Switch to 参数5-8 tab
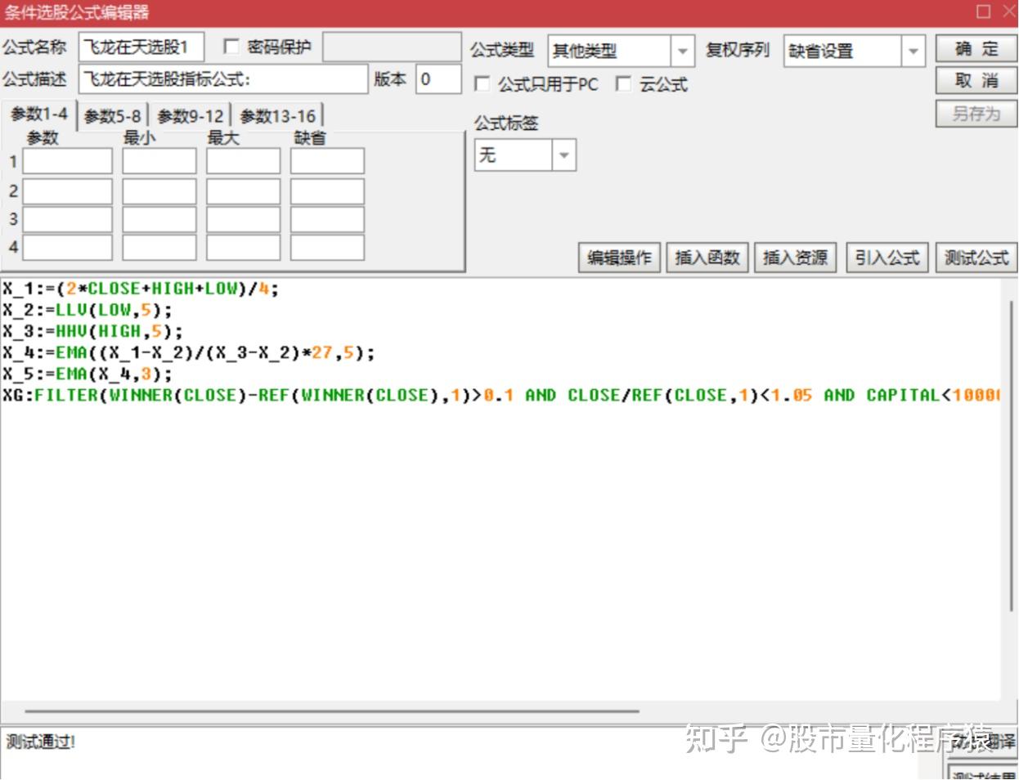Image resolution: width=1019 pixels, height=780 pixels. coord(113,116)
